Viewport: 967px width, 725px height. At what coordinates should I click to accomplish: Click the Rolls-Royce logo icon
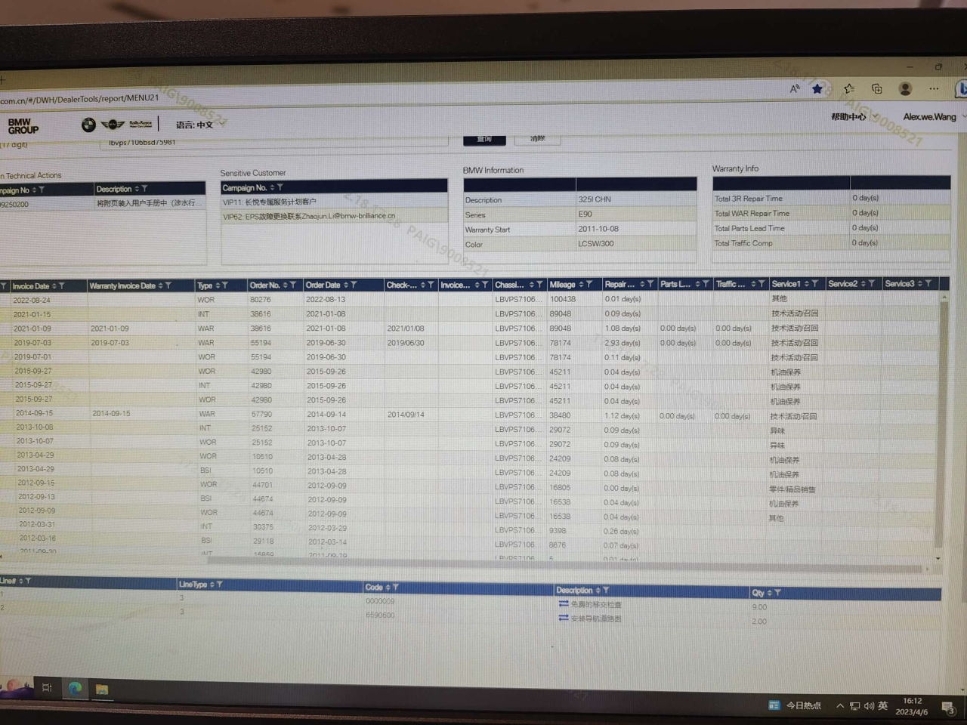tap(141, 124)
